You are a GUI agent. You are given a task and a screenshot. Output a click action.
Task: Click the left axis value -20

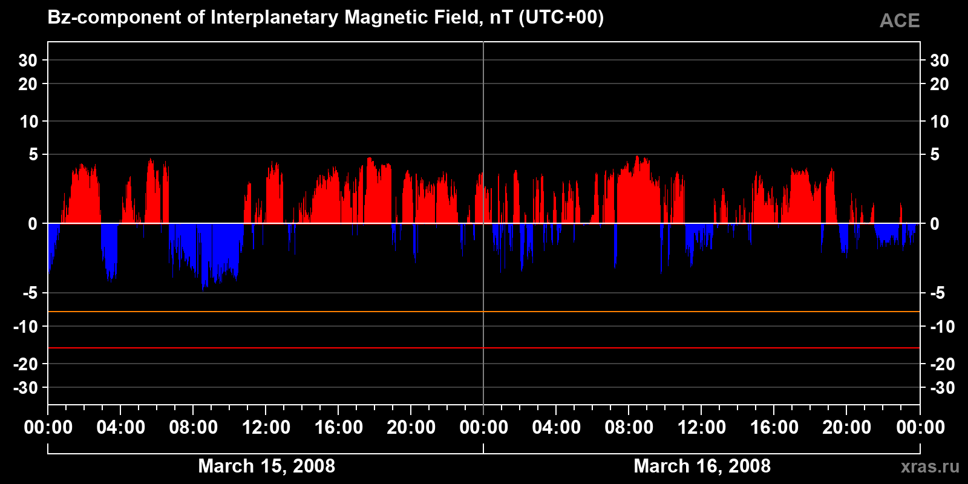click(26, 364)
